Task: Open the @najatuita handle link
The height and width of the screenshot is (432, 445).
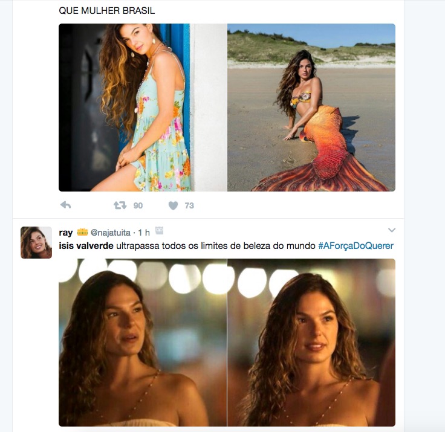Action: click(112, 233)
